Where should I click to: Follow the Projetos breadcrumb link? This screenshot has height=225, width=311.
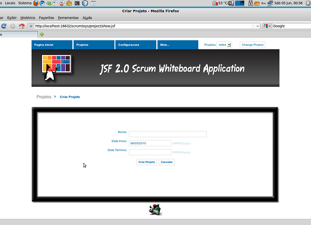[x=44, y=97]
